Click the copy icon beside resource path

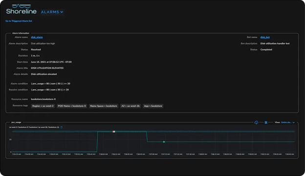point(61,127)
